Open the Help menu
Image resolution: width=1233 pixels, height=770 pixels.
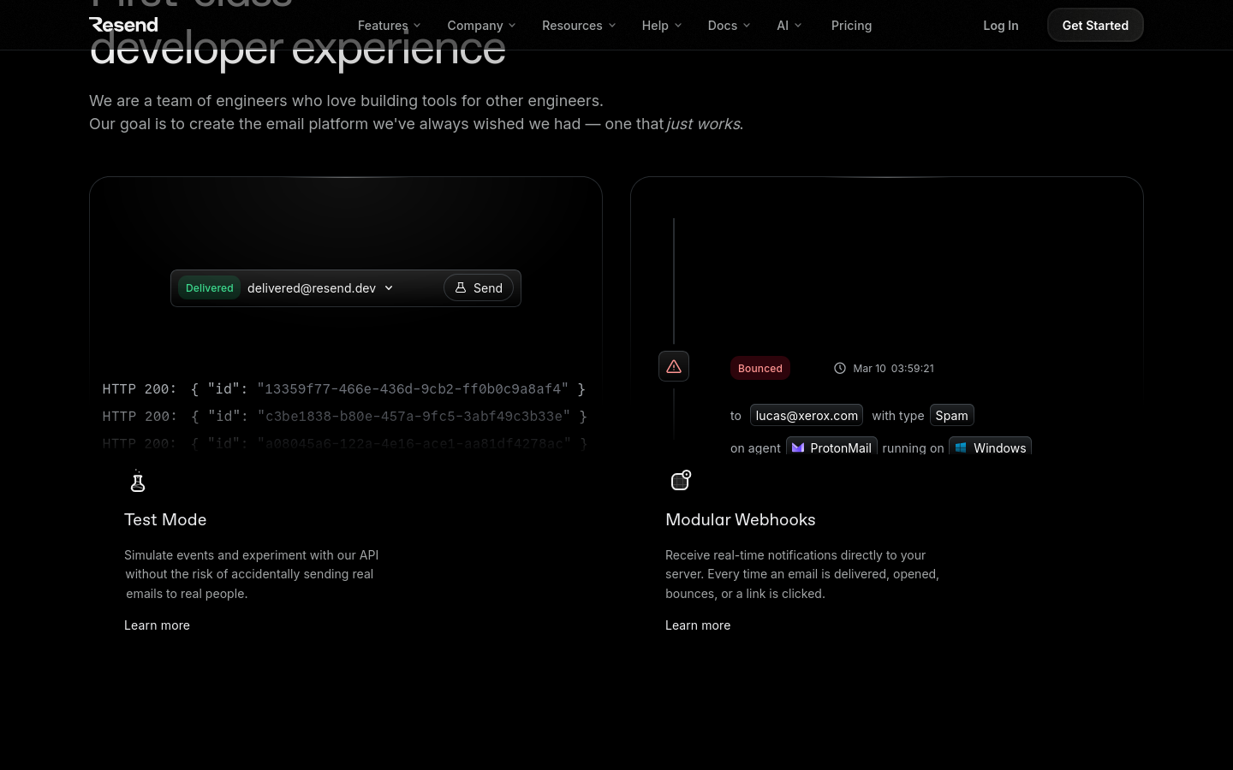pos(661,26)
